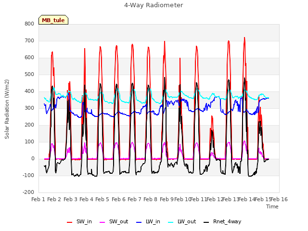Viewport: 308px width, 231px height.
Task: Click the 700 y-axis tick label
Action: (x=29, y=40)
